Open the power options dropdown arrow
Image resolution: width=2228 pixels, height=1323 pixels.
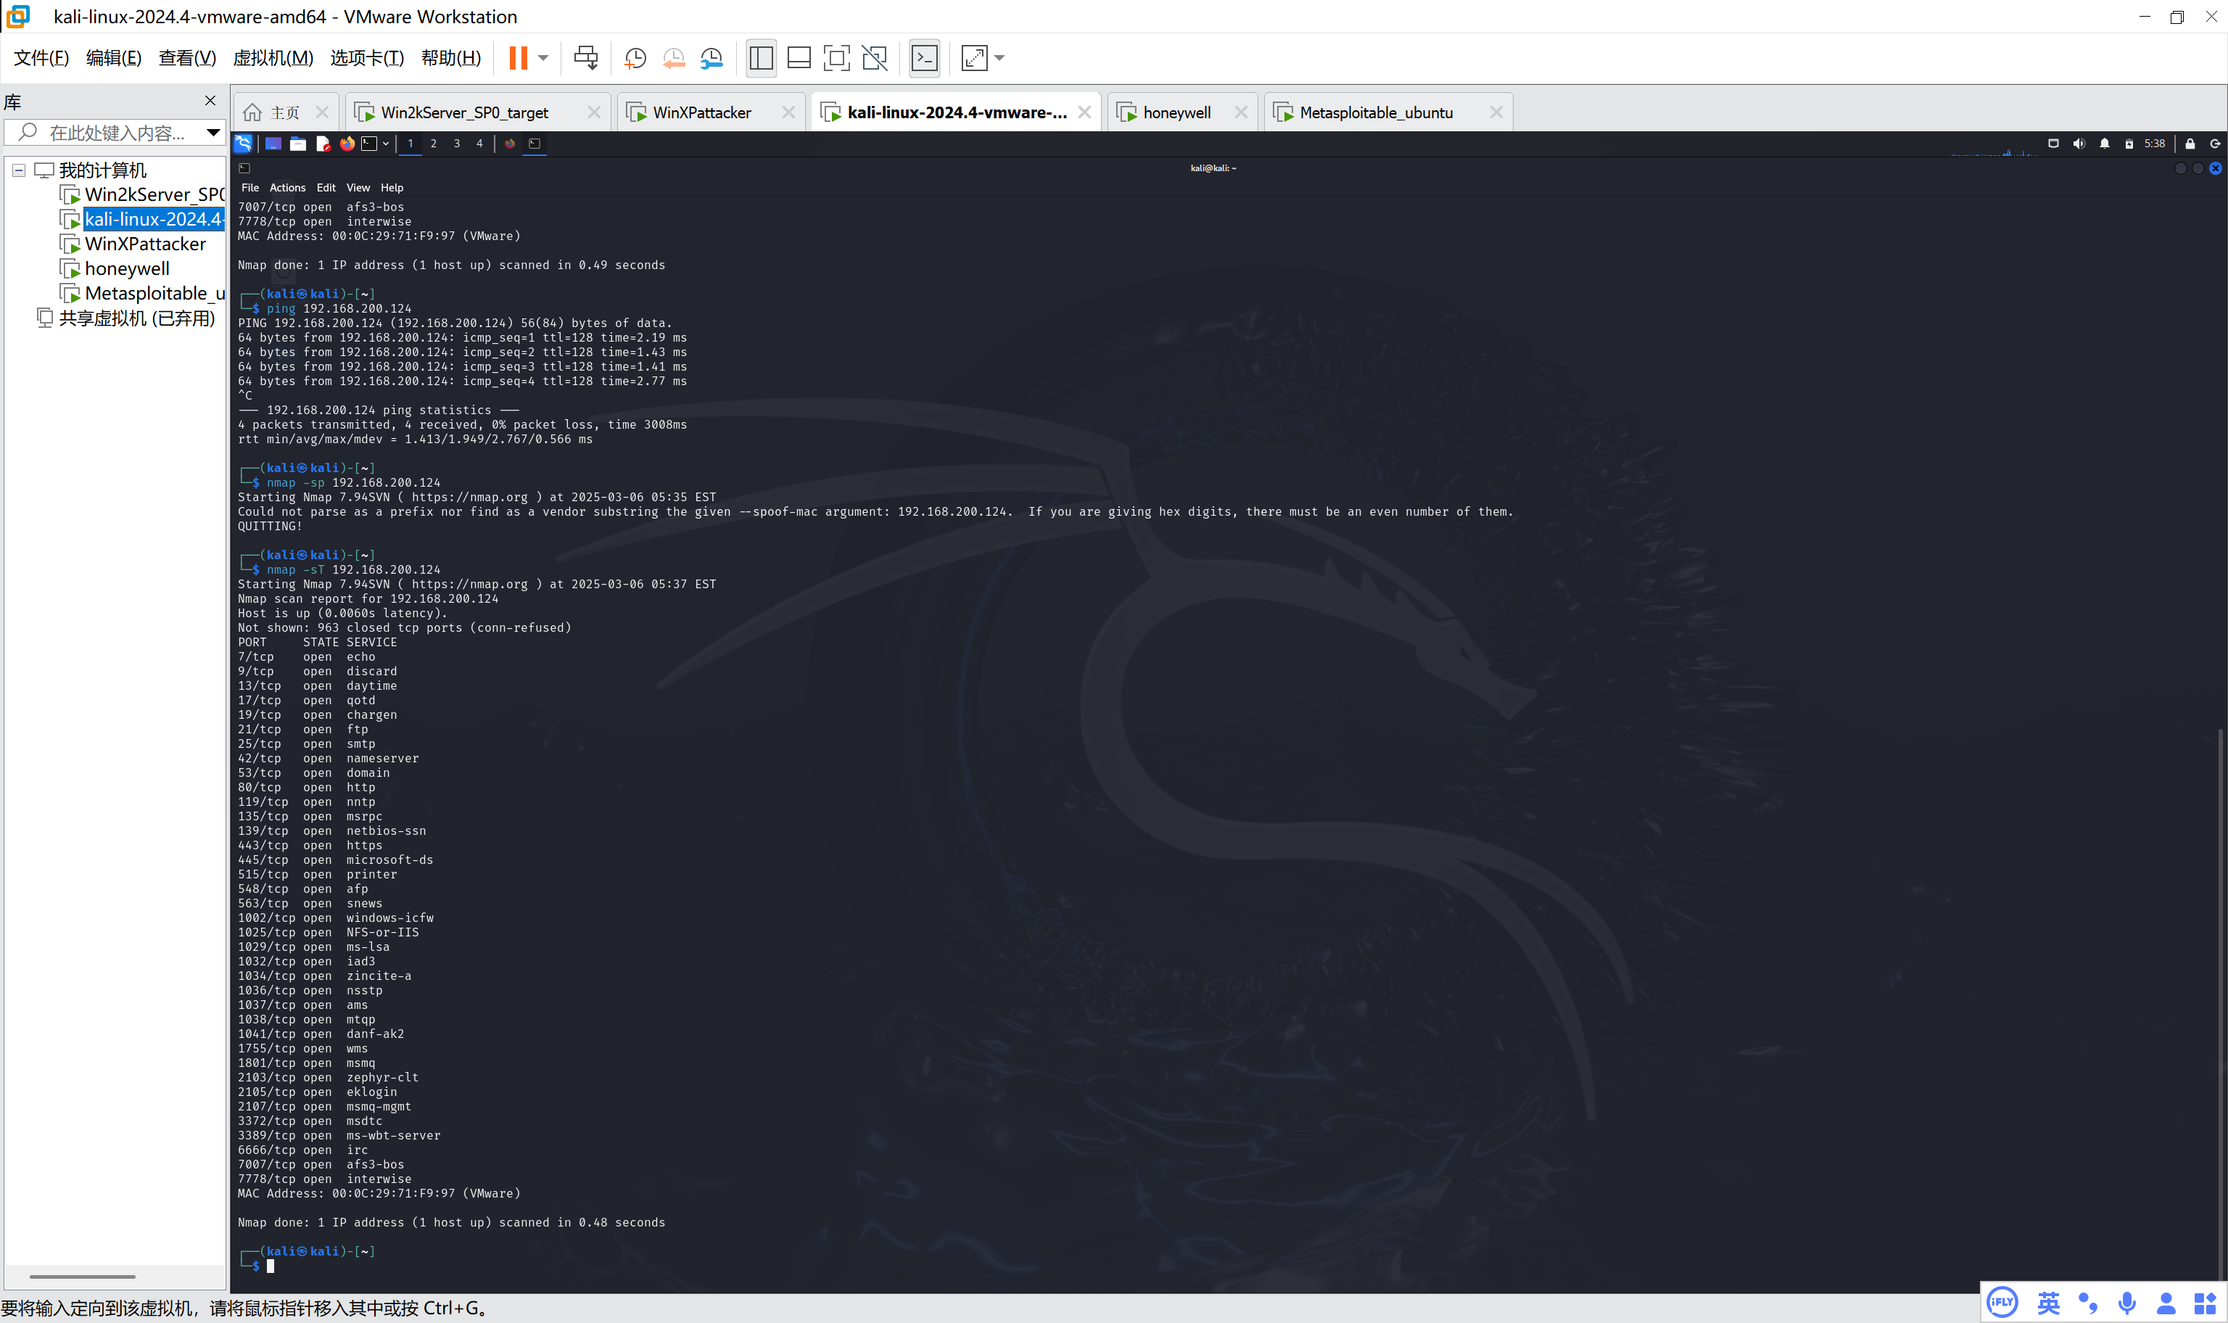(x=542, y=58)
